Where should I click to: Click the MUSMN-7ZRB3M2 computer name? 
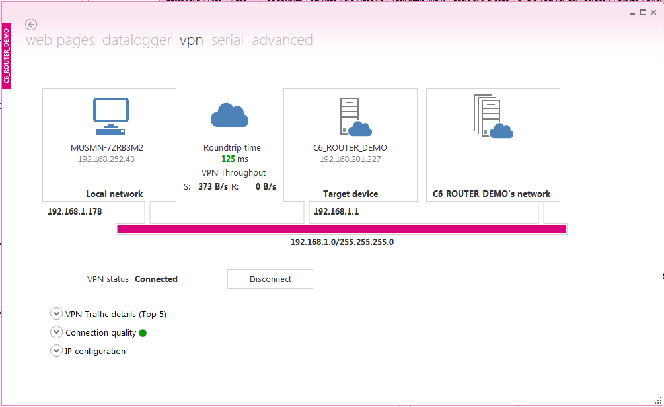[107, 148]
